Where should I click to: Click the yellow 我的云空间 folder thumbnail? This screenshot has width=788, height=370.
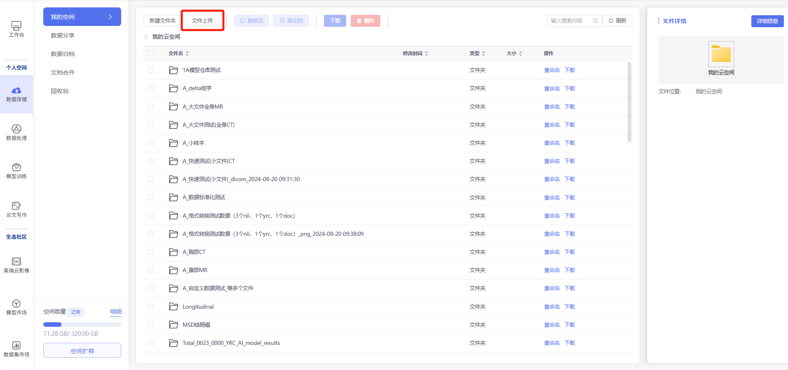pos(721,54)
